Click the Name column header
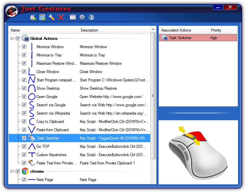 tap(44, 30)
